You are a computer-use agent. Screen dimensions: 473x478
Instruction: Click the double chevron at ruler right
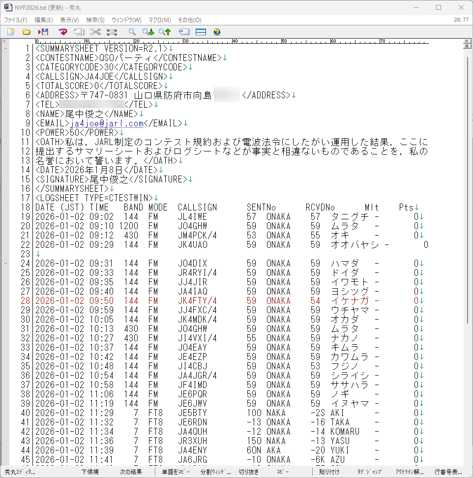click(466, 41)
